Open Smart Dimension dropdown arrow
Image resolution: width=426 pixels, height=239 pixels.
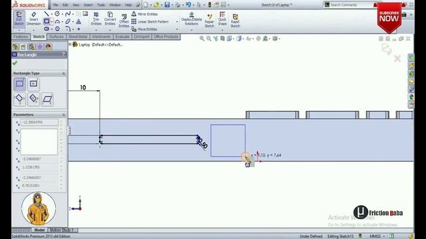click(34, 30)
